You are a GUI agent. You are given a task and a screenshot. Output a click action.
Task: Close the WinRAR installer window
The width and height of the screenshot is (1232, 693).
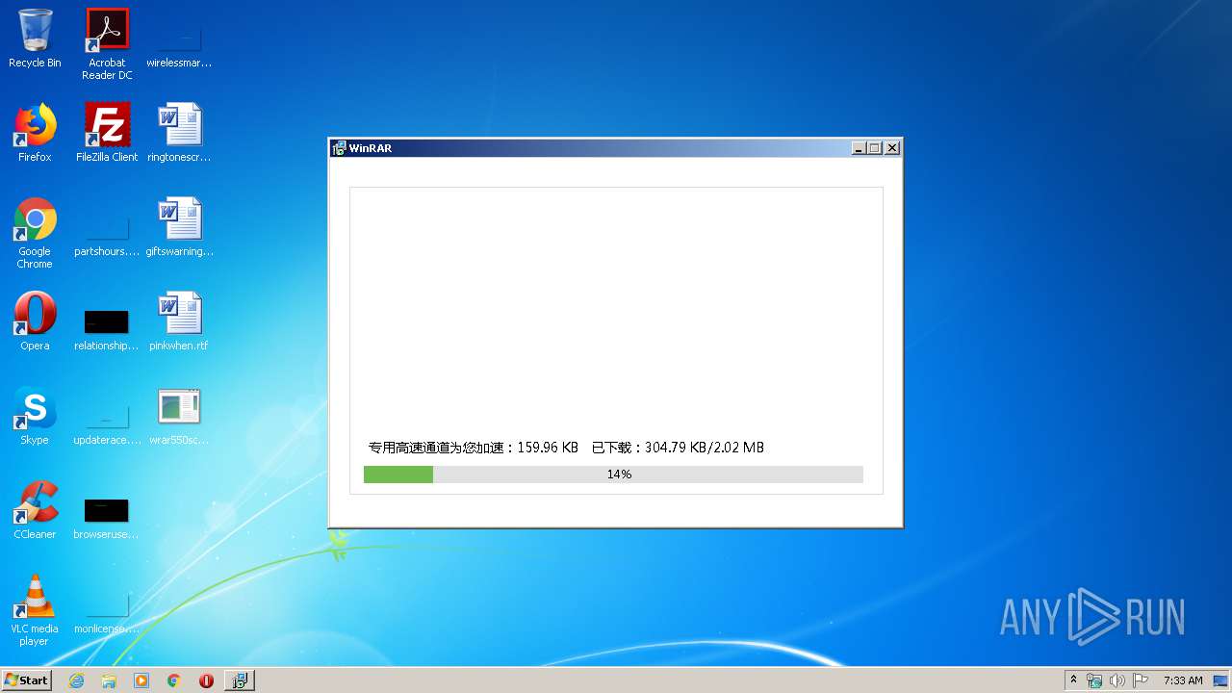892,148
